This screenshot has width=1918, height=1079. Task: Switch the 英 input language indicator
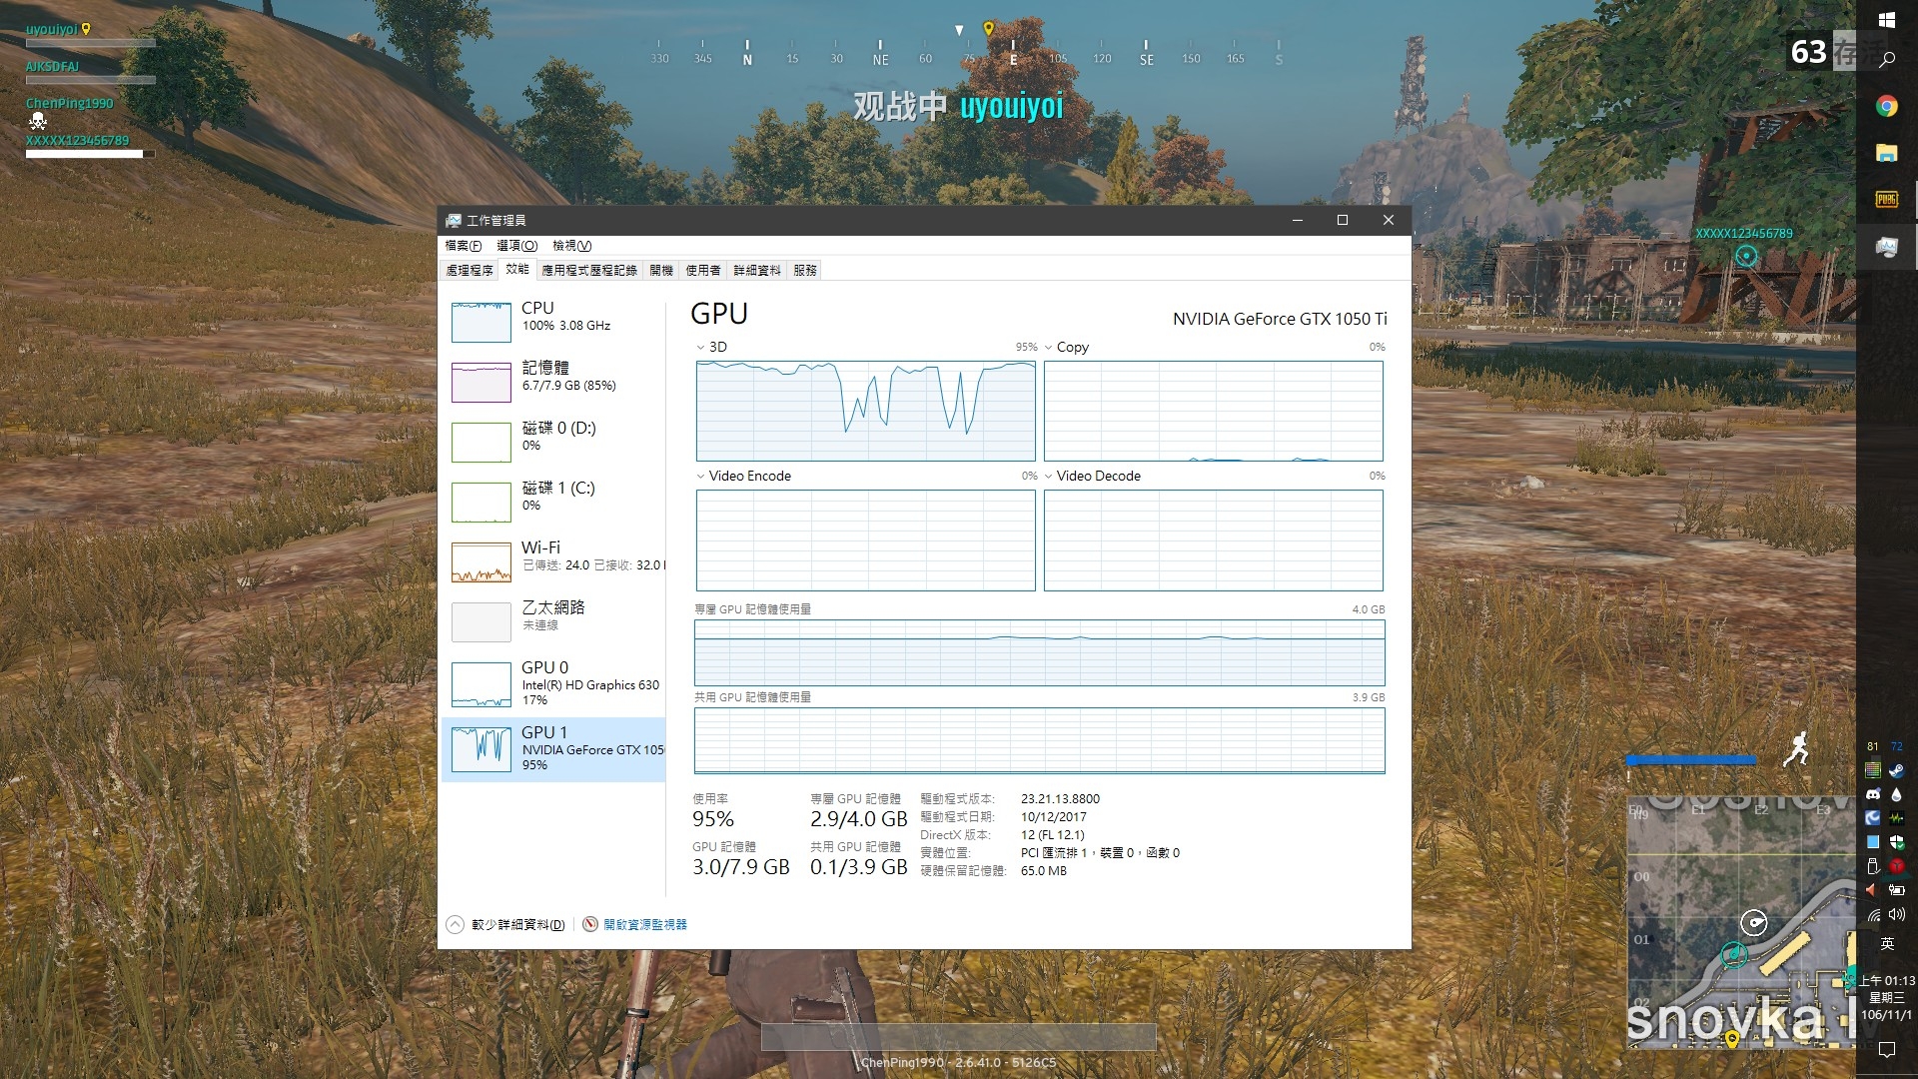point(1886,943)
